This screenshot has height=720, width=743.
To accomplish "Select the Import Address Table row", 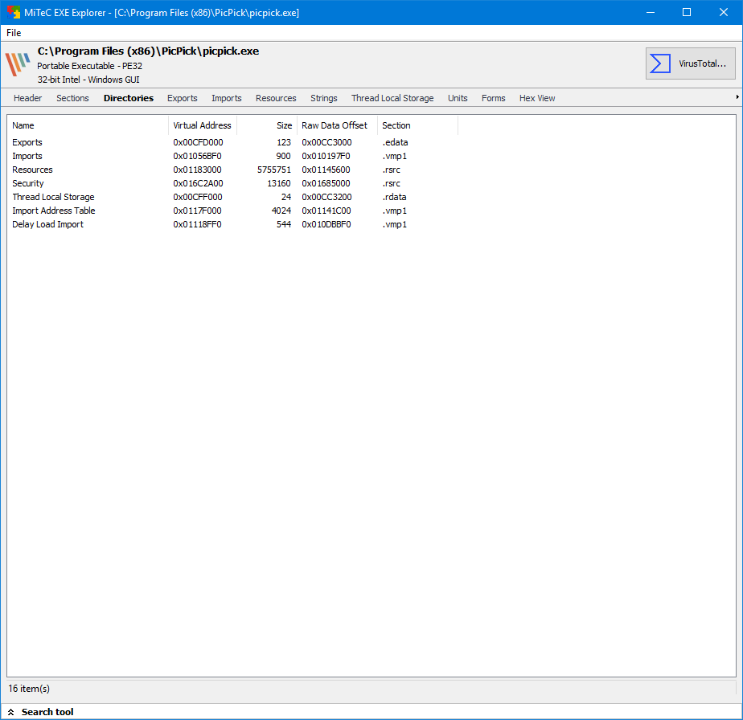I will pos(232,211).
